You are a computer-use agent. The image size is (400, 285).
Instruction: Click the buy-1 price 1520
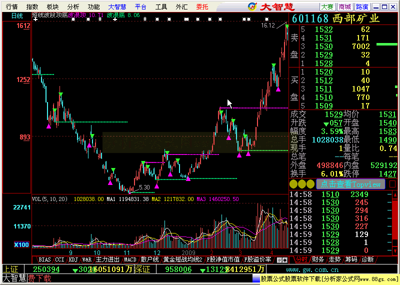[x=323, y=71]
